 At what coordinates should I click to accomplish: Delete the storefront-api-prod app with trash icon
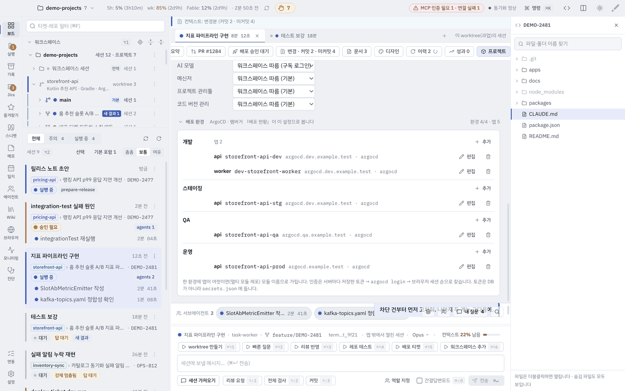488,267
